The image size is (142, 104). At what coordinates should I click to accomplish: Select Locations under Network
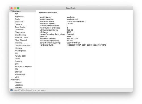click(x=19, y=85)
